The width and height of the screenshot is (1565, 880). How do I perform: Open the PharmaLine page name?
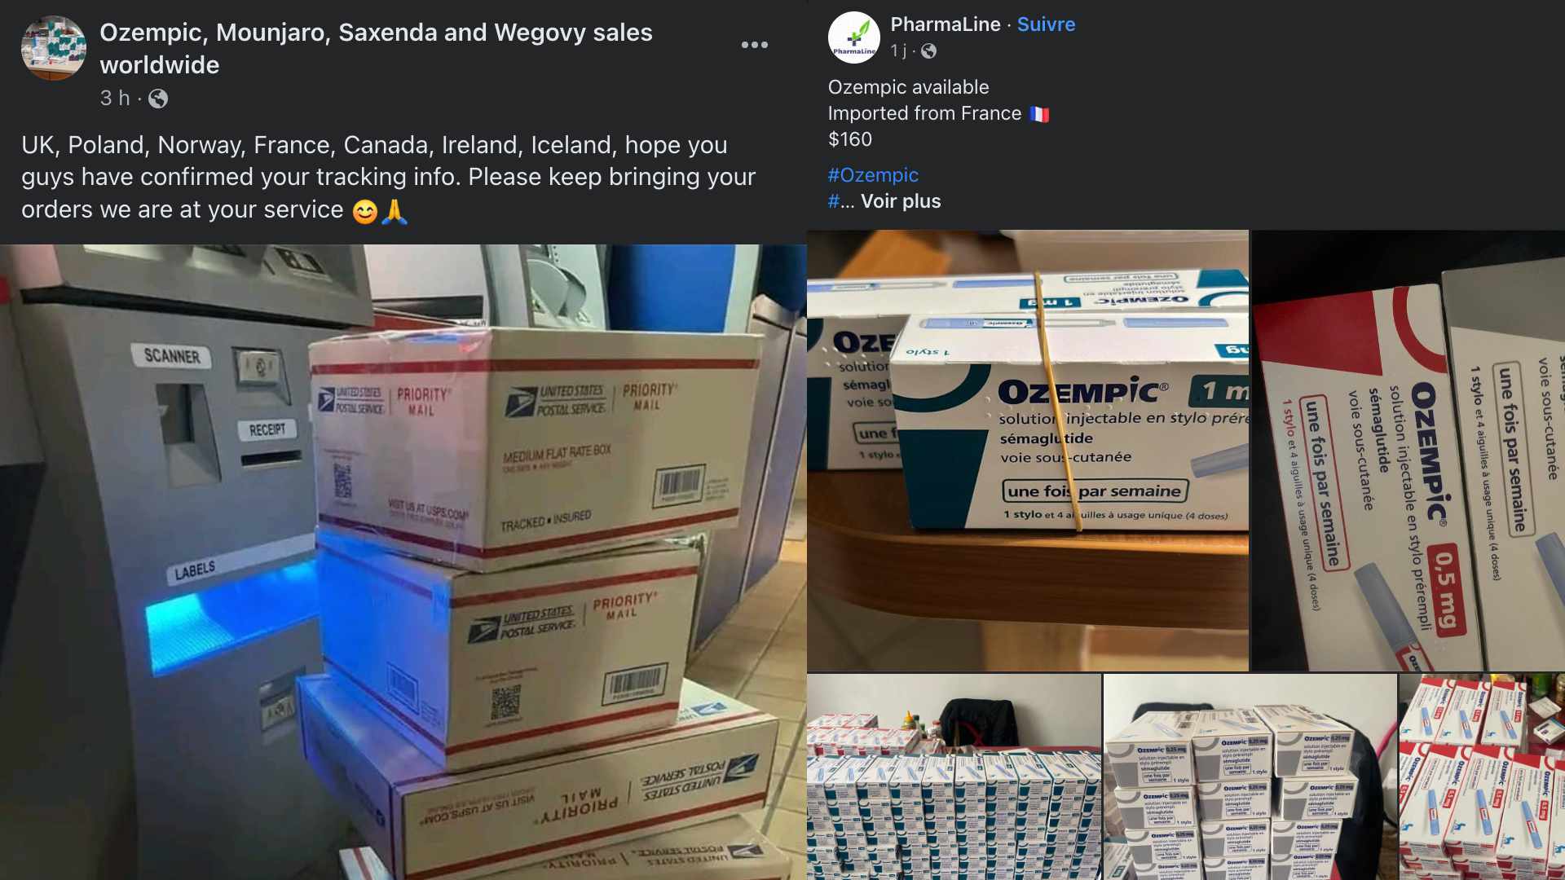coord(946,24)
